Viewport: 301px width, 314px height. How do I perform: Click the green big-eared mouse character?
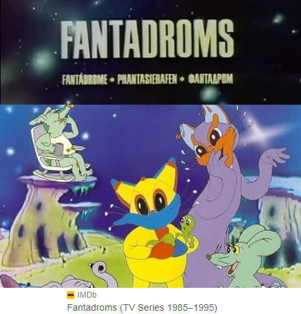(244, 256)
